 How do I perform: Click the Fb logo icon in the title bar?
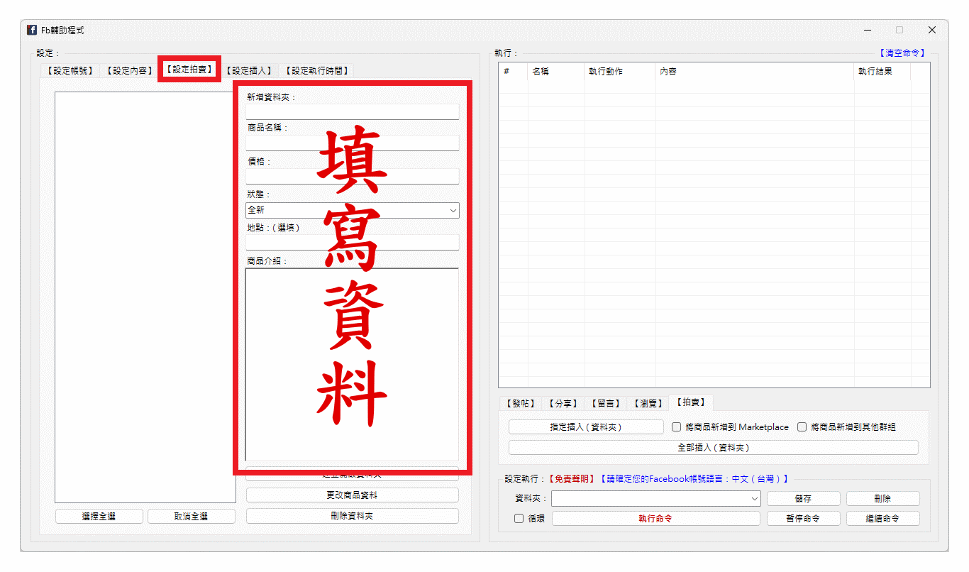point(31,30)
